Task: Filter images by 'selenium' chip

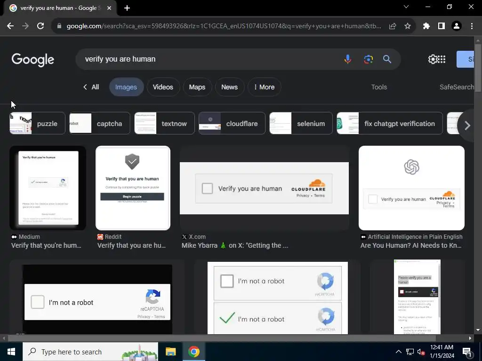Action: point(301,124)
